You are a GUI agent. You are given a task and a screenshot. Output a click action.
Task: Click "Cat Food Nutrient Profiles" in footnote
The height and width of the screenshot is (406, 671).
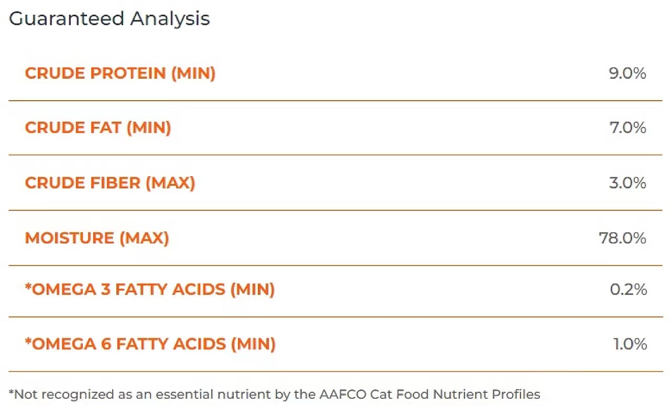[x=449, y=393]
